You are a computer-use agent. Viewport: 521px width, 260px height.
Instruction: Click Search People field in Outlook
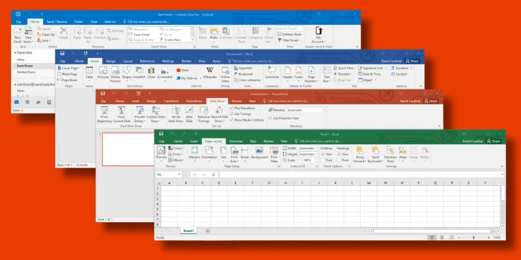click(290, 29)
